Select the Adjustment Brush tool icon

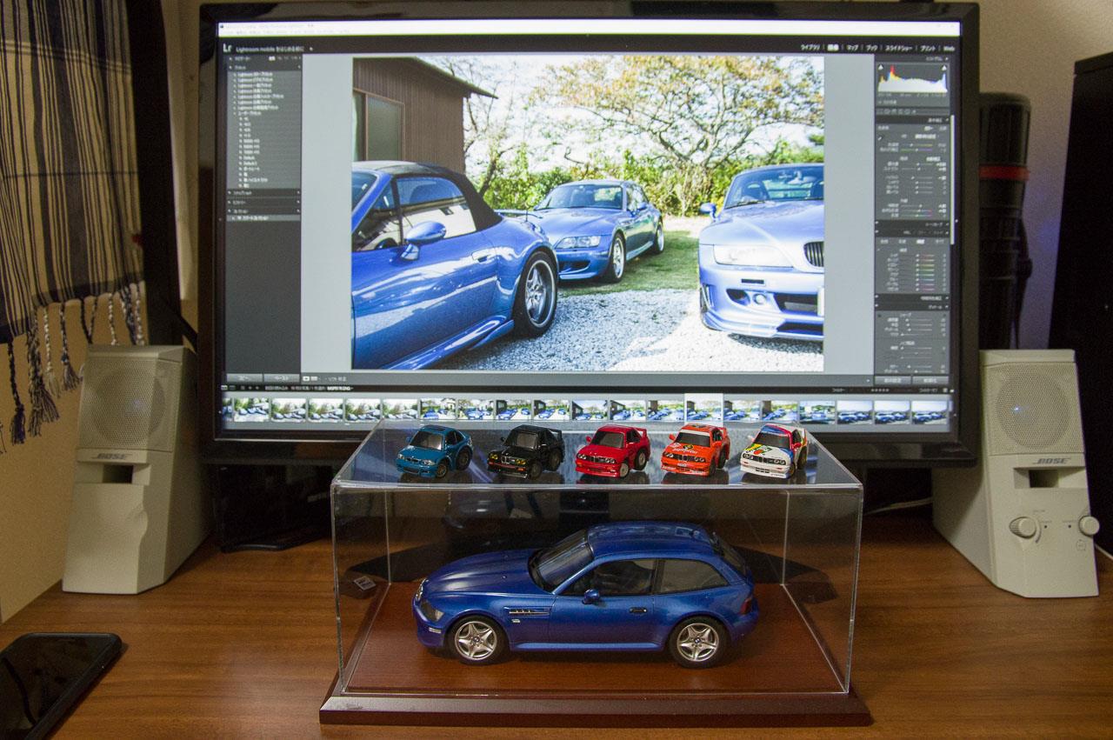[x=914, y=111]
